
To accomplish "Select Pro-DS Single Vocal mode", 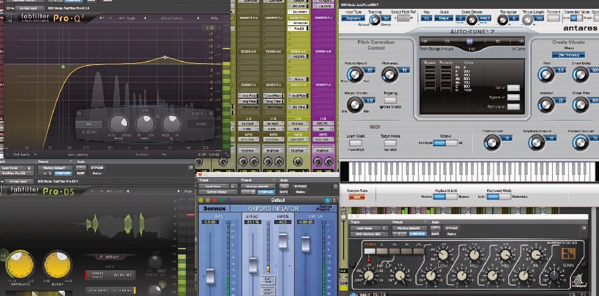I will click(x=97, y=274).
